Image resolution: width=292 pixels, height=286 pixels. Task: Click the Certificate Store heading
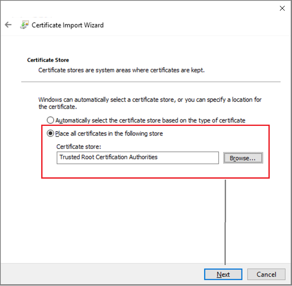[48, 60]
